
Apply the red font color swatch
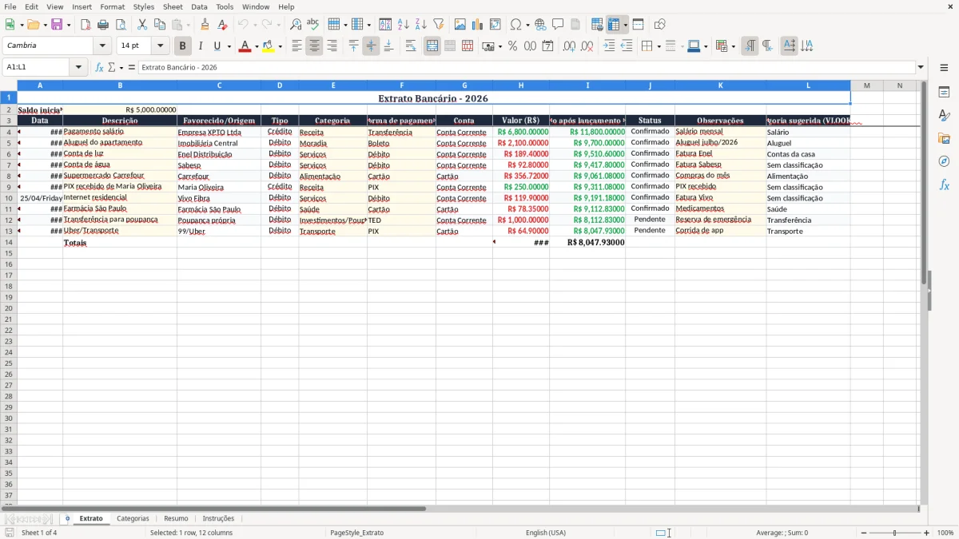click(x=244, y=46)
